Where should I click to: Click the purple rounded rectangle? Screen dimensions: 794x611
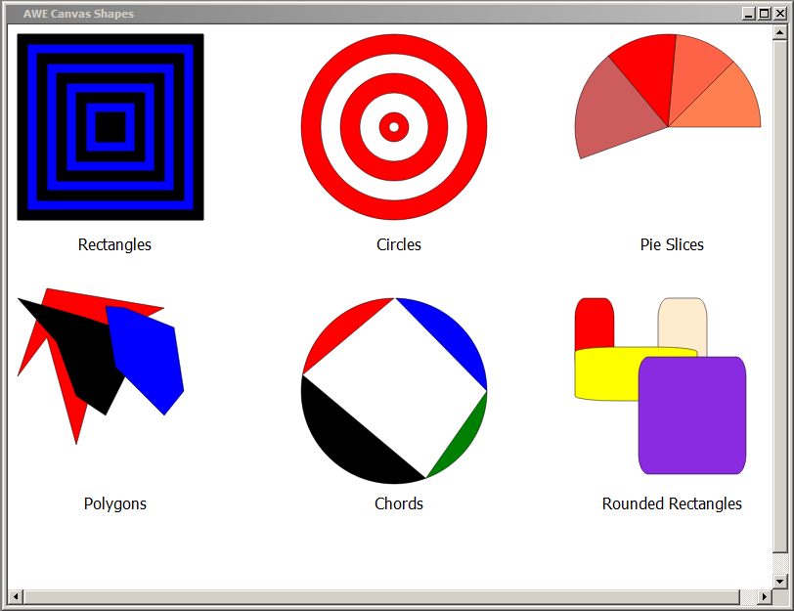[x=692, y=415]
